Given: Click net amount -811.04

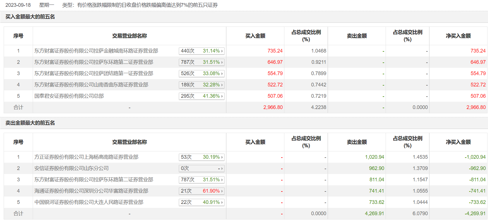Looking at the screenshot, I should pyautogui.click(x=477, y=180).
